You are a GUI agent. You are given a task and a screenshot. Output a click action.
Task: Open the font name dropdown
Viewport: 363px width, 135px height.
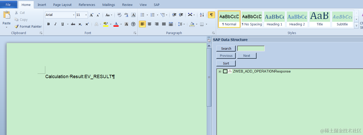coord(74,15)
